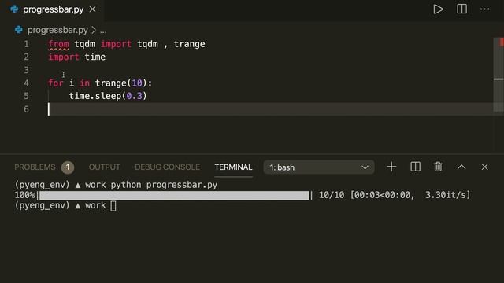Close the terminal panel
The width and height of the screenshot is (504, 283).
tap(484, 167)
